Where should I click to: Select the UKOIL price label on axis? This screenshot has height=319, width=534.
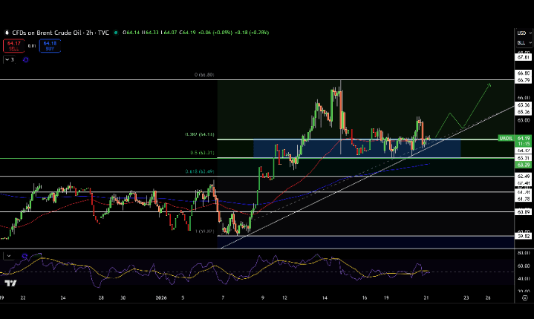click(505, 138)
